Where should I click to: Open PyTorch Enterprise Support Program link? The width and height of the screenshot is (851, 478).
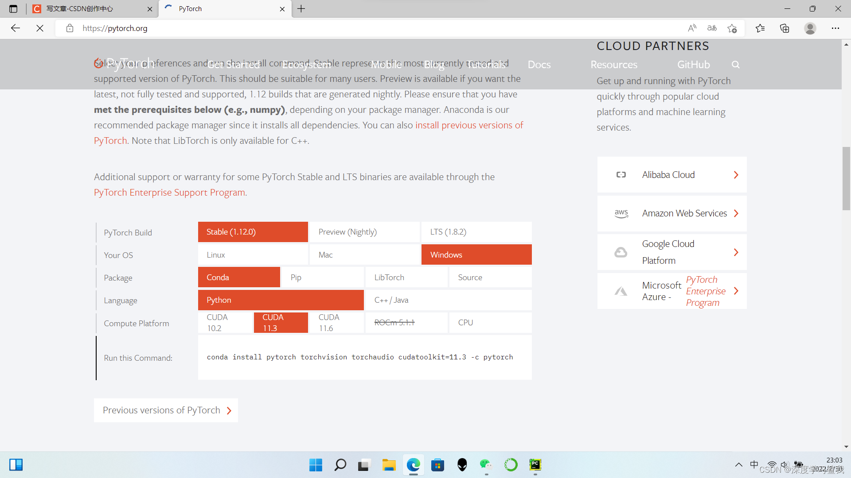click(x=169, y=193)
